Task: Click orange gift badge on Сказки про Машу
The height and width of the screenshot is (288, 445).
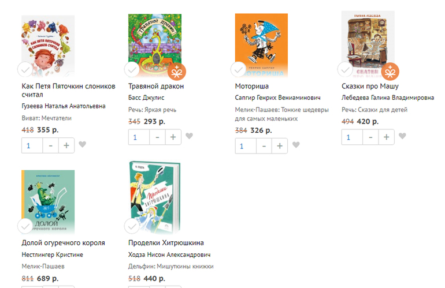Action: pyautogui.click(x=390, y=72)
